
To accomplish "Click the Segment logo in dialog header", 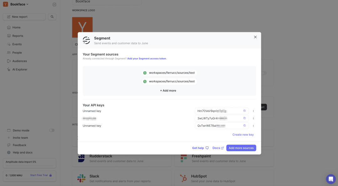I will (x=86, y=40).
